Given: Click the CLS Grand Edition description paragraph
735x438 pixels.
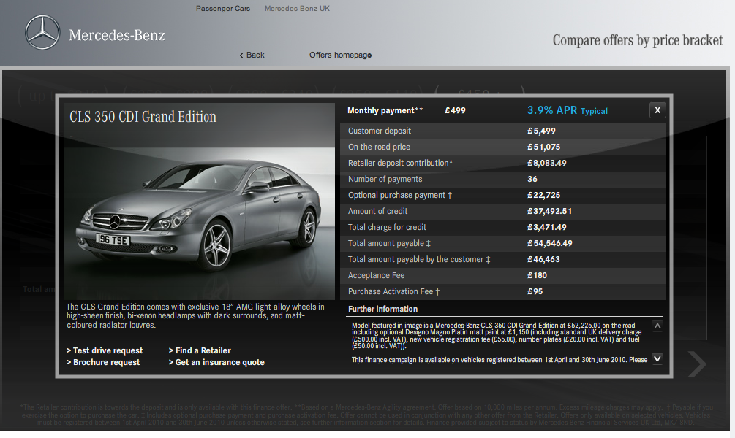Looking at the screenshot, I should (195, 316).
